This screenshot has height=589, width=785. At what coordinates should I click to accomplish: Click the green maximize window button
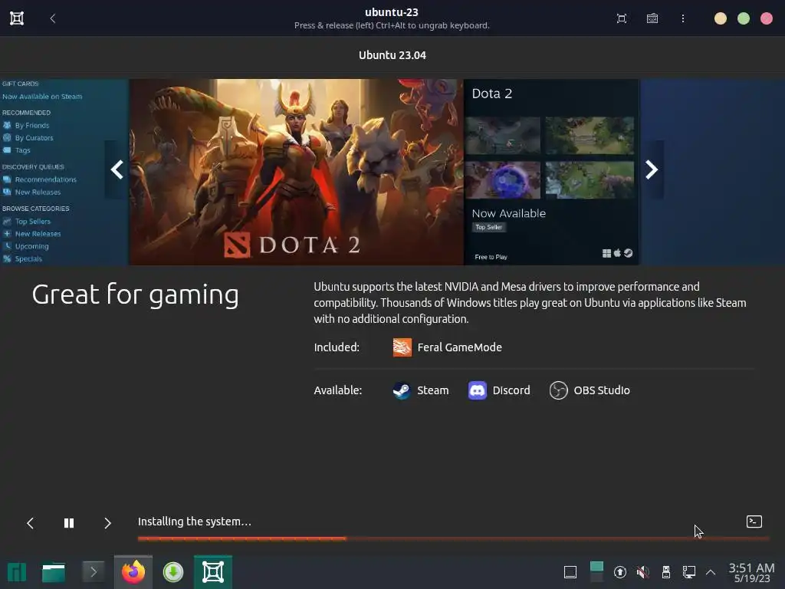744,18
